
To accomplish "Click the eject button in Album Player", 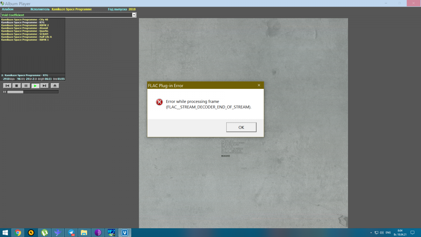I will pyautogui.click(x=55, y=86).
